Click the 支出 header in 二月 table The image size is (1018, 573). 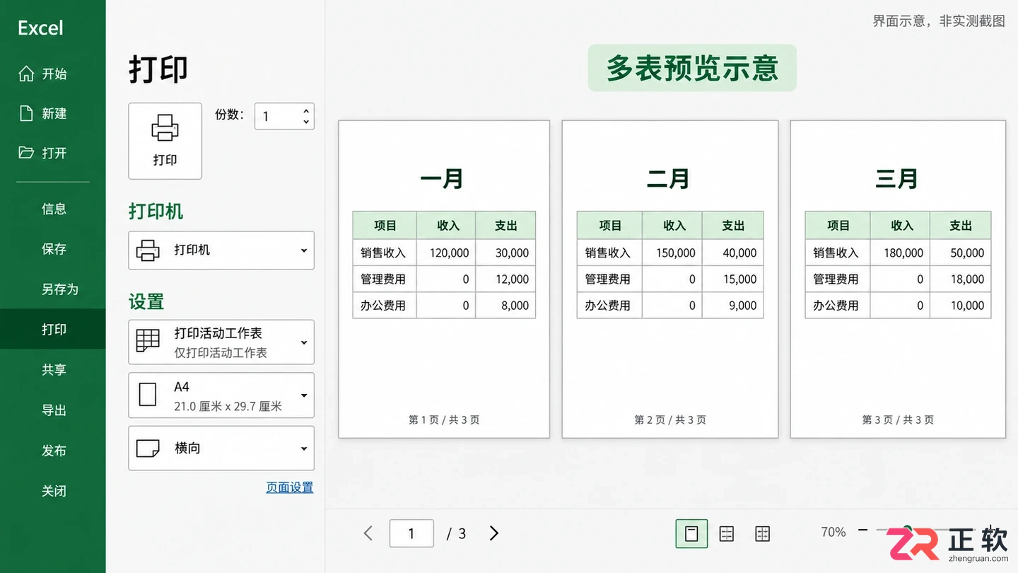tap(733, 226)
